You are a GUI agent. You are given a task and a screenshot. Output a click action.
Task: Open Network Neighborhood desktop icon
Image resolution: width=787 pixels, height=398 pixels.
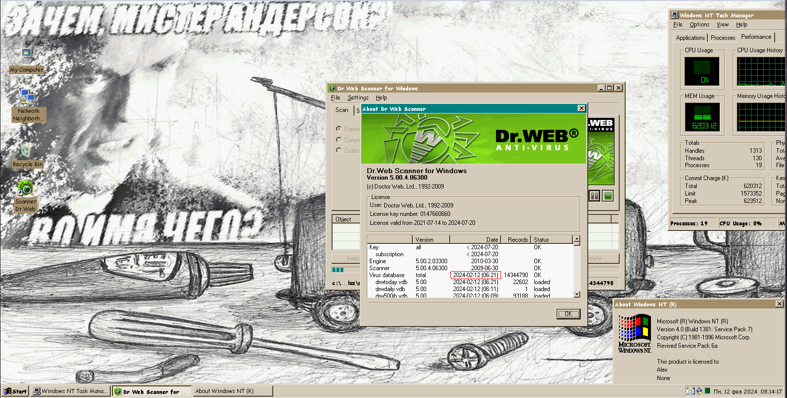point(28,103)
